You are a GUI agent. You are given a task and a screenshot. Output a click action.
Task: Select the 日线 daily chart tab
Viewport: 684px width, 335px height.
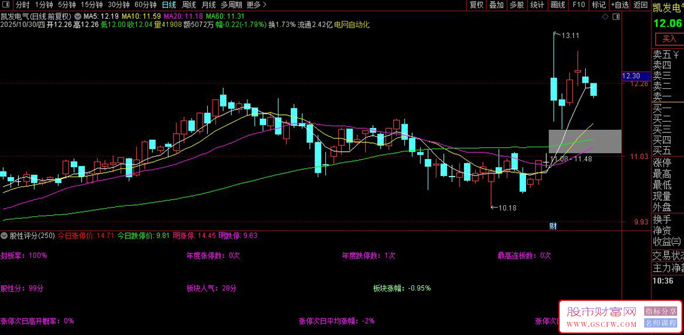coord(169,5)
